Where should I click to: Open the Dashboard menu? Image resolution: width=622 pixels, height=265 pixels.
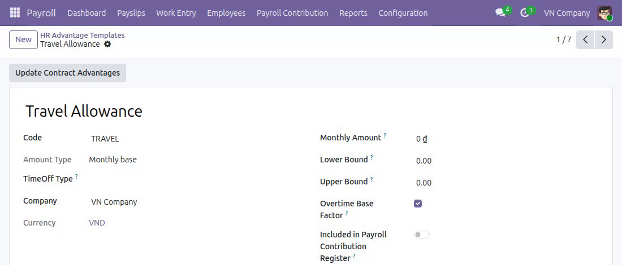pyautogui.click(x=87, y=13)
